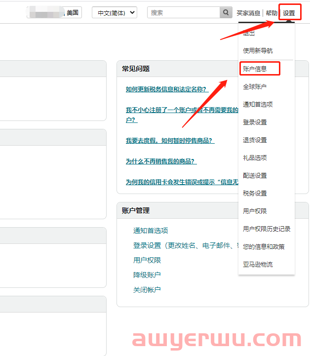This screenshot has height=356, width=310.
Task: Open the 中文(简体) language dropdown
Action: coord(115,13)
